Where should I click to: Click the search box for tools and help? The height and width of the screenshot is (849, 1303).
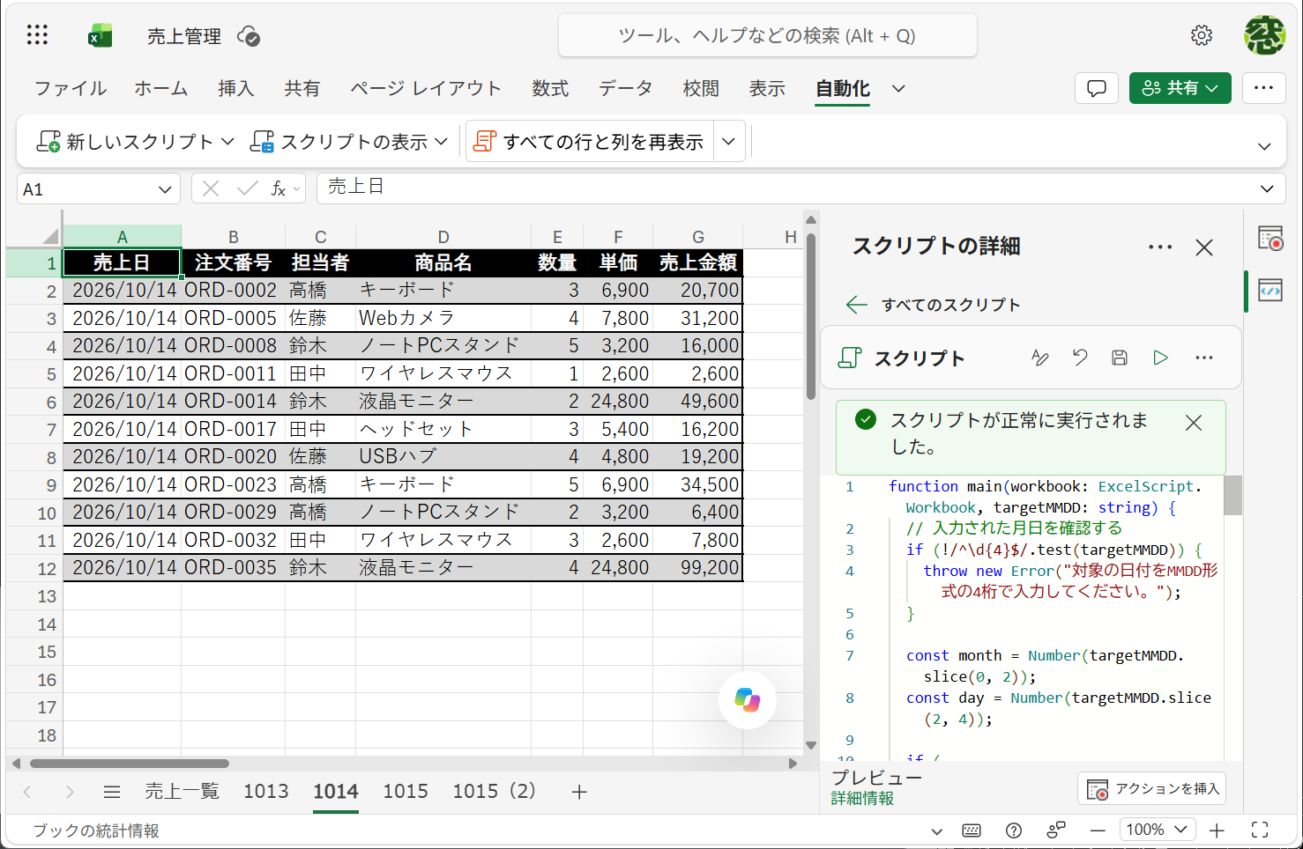point(767,36)
